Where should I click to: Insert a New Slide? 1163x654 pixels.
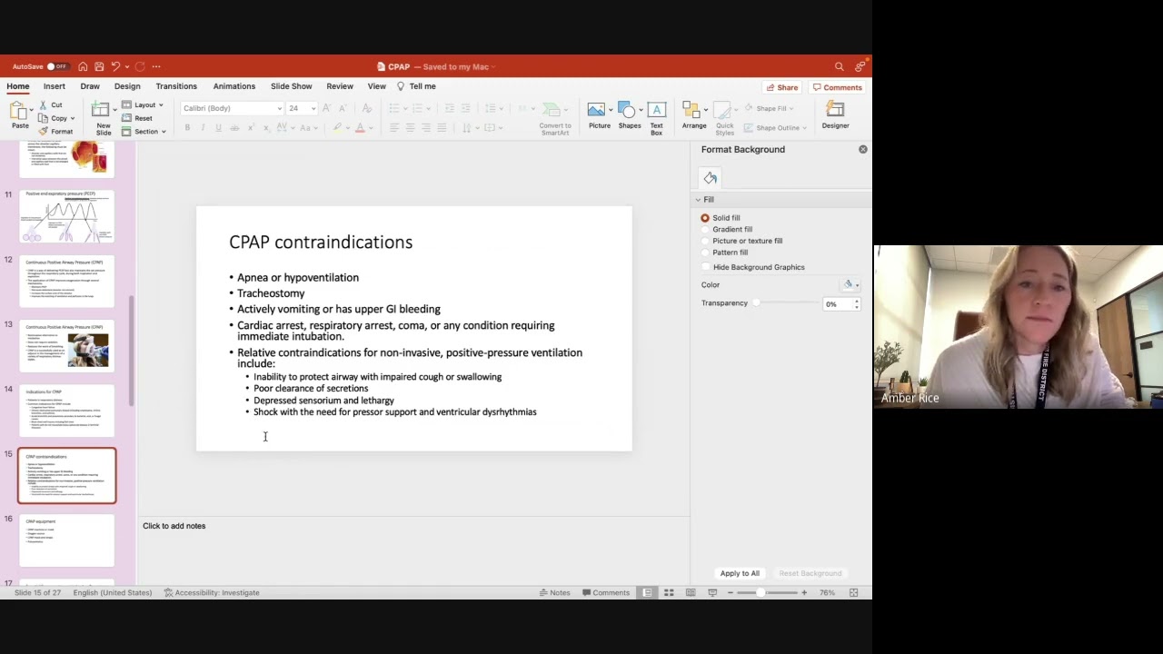pyautogui.click(x=103, y=116)
